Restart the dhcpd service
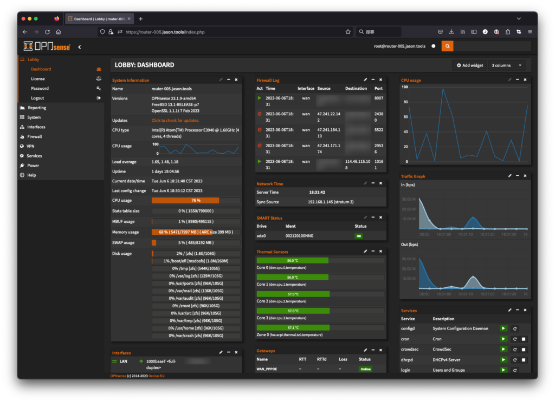 coord(515,360)
